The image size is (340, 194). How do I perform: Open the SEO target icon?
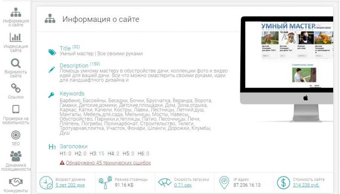(x=15, y=135)
